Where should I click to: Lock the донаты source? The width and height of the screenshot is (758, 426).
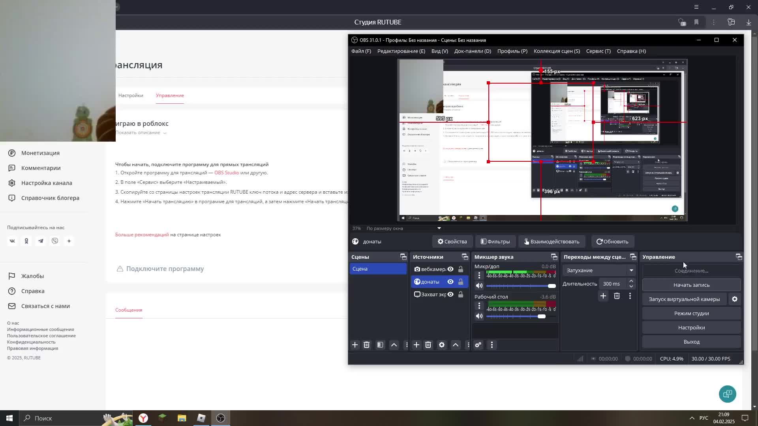[461, 282]
